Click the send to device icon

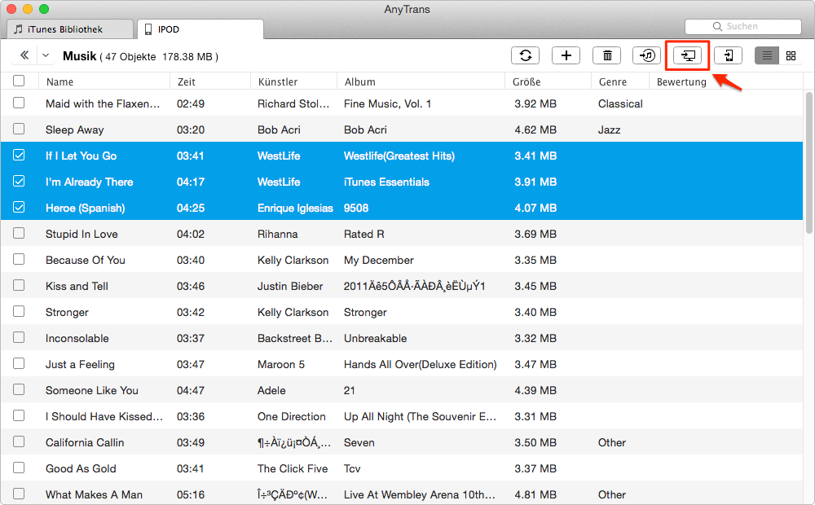728,55
